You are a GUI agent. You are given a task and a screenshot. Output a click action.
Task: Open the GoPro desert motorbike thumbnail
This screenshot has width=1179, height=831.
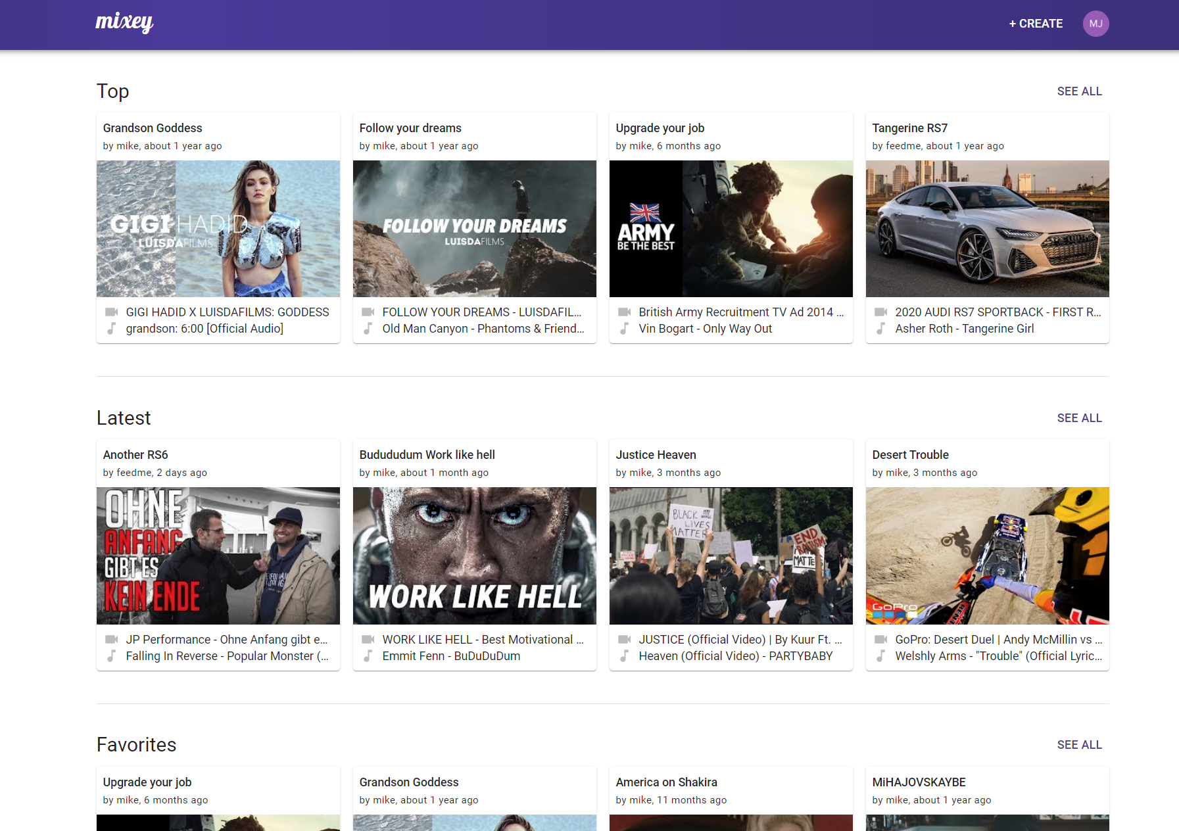988,556
